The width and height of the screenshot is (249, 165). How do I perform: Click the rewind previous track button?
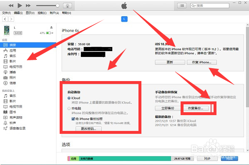pyautogui.click(x=11, y=6)
